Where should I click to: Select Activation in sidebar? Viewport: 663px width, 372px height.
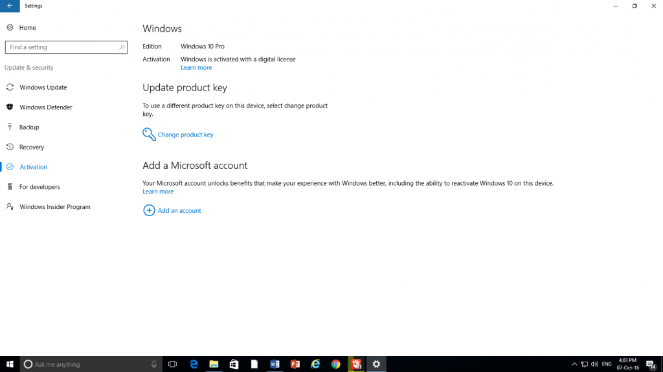[34, 167]
